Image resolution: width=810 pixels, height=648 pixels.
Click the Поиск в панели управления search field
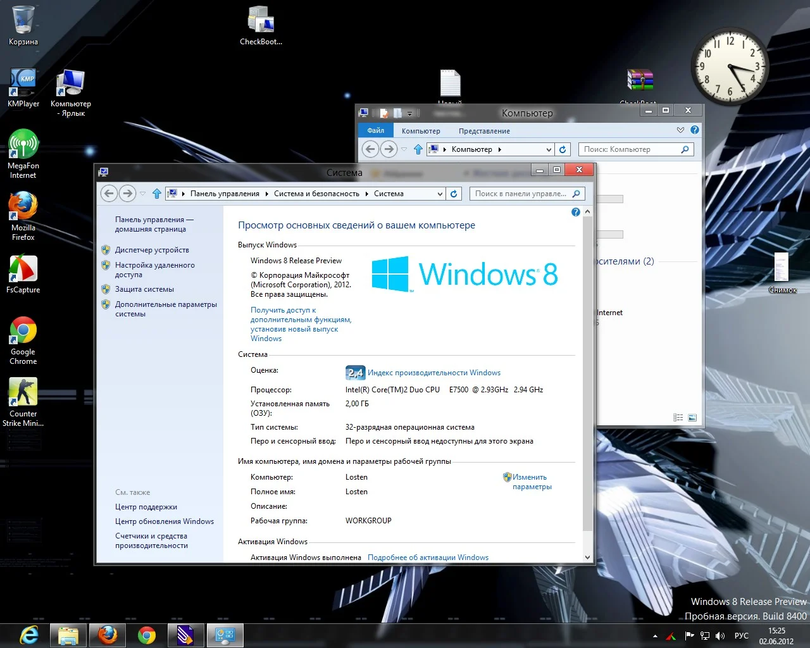click(520, 194)
